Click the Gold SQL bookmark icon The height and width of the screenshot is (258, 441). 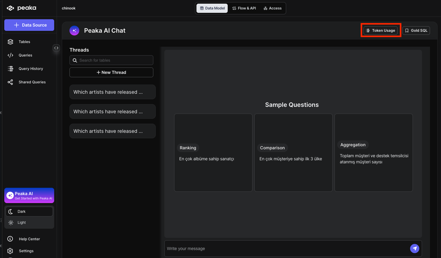tap(407, 31)
